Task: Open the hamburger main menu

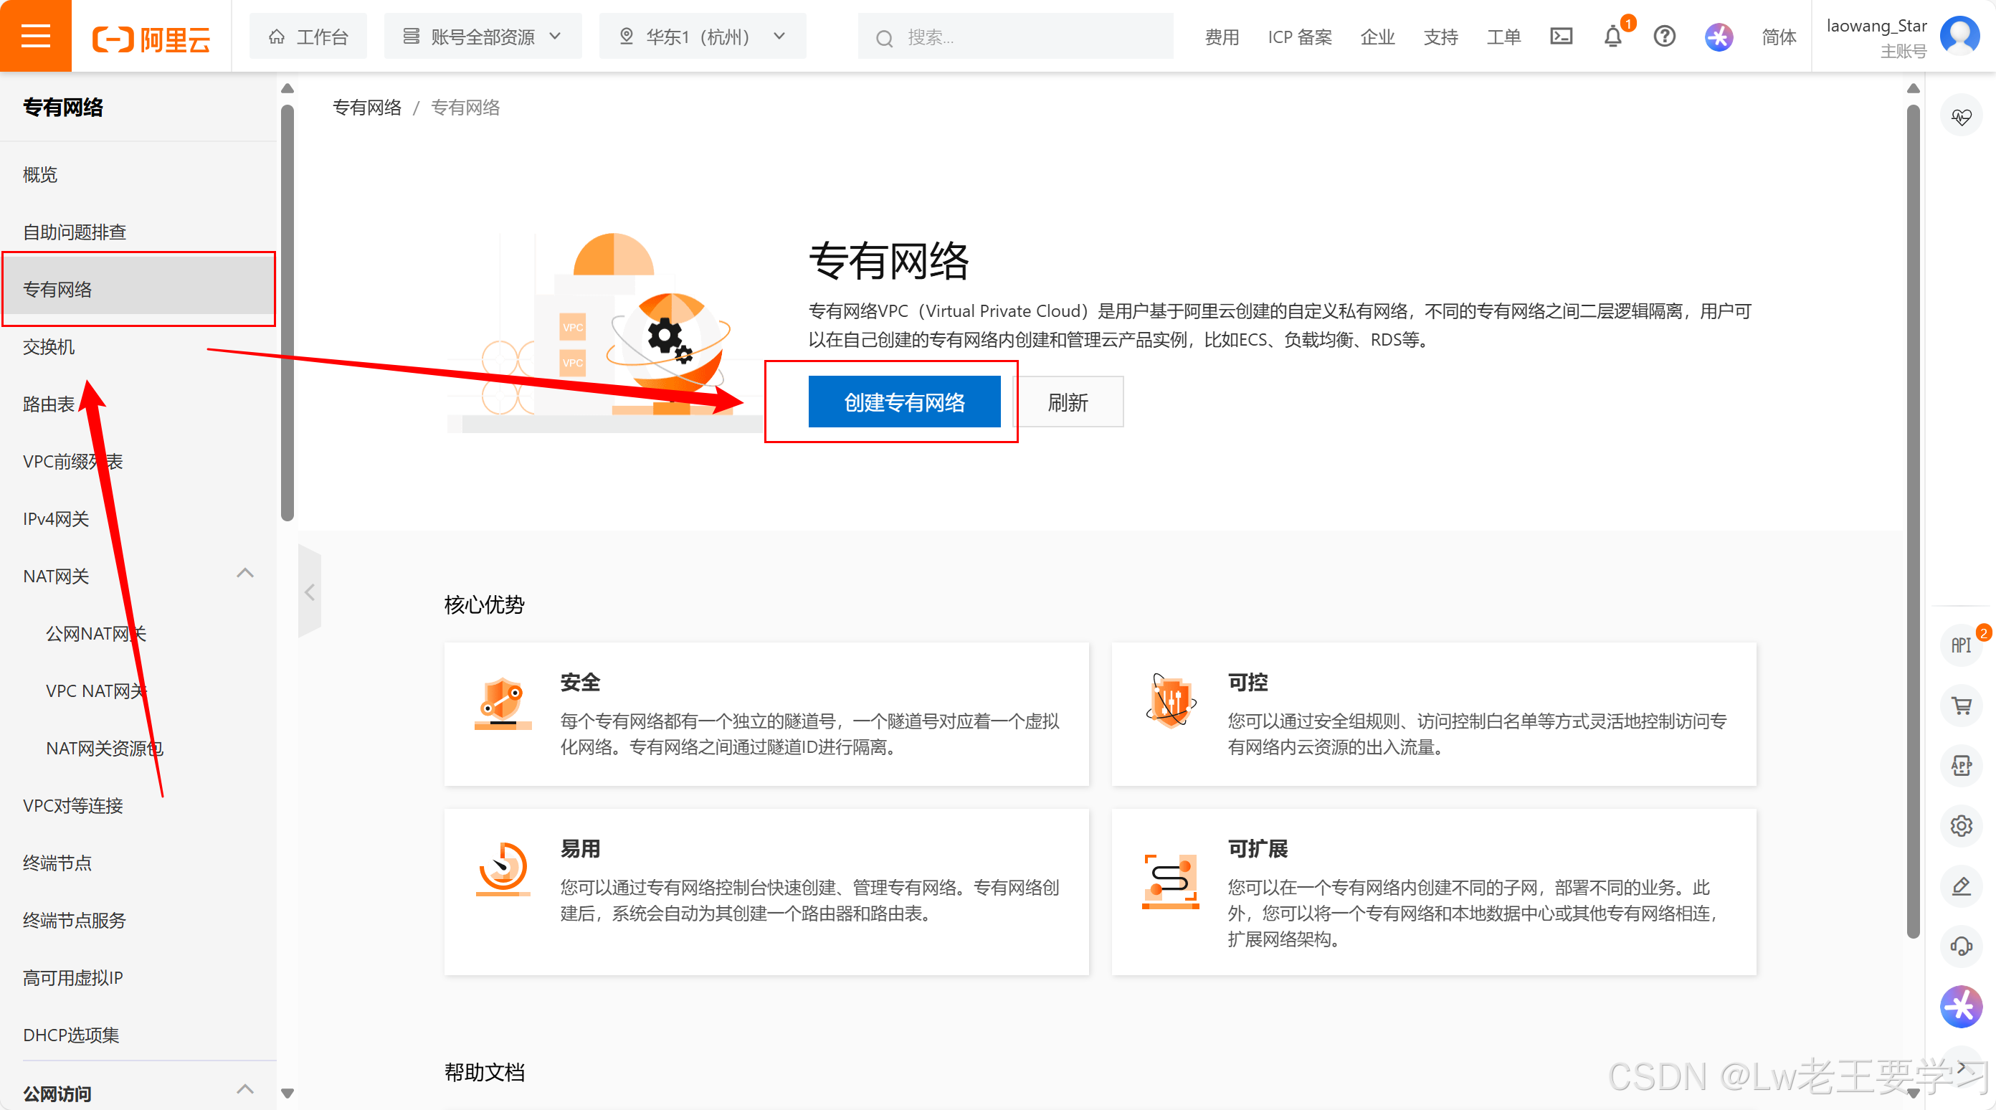Action: [x=36, y=36]
